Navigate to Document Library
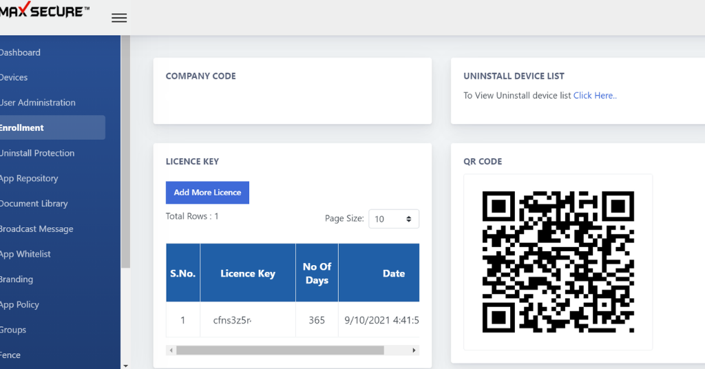The image size is (705, 369). pos(34,203)
